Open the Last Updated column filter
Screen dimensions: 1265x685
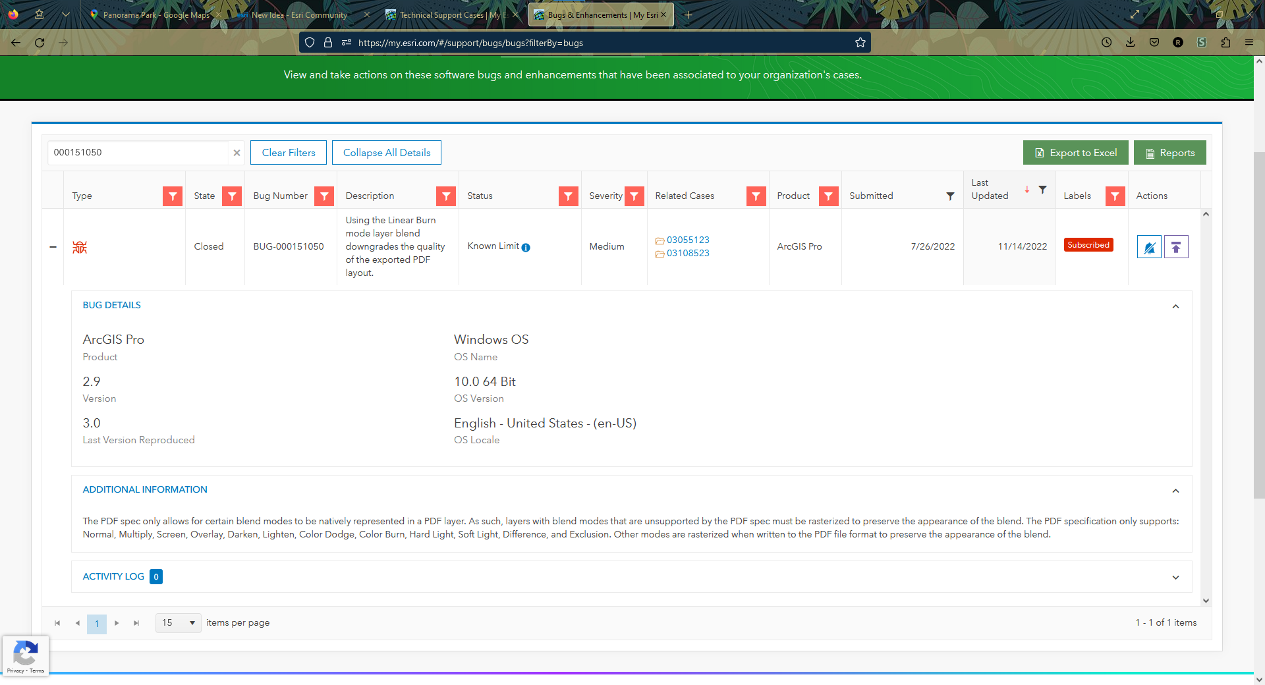[1042, 190]
